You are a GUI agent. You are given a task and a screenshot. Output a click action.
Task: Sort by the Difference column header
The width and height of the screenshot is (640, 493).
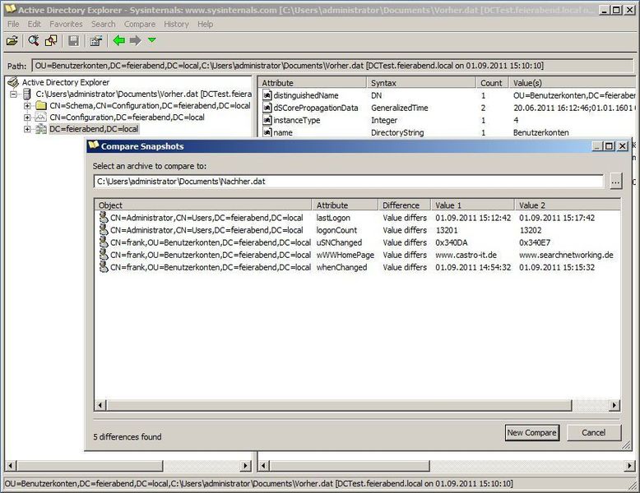(x=405, y=205)
